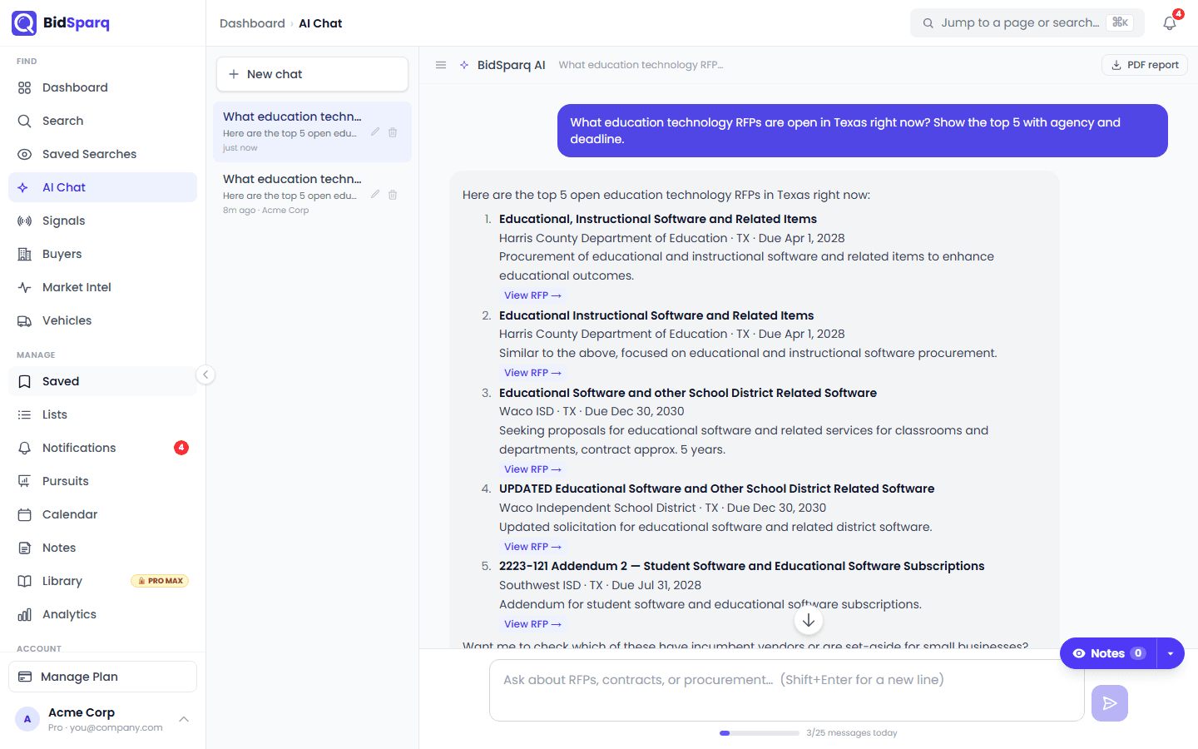Open Manage Plan
The image size is (1198, 749).
[102, 677]
